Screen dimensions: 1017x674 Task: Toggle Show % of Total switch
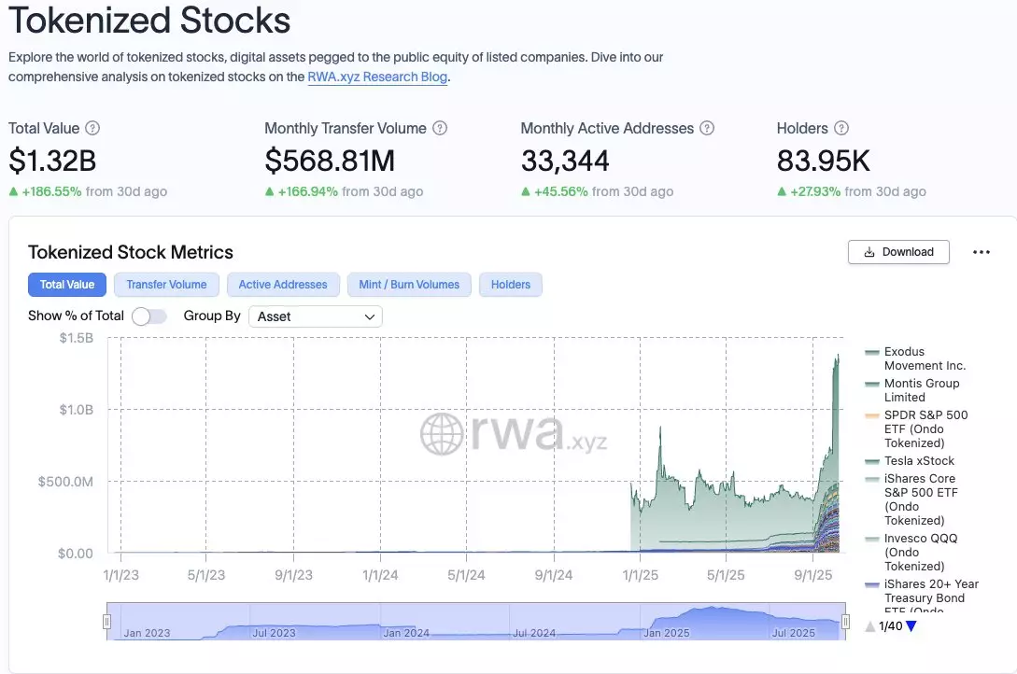tap(149, 316)
